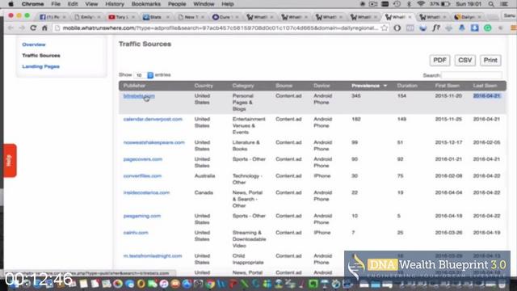Open the bitrebels.com publisher link
517x291 pixels.
click(139, 96)
